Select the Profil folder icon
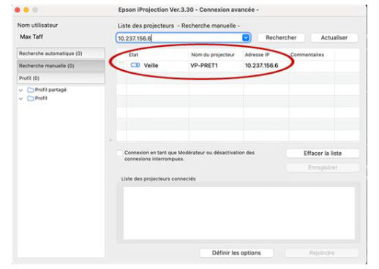 [x=31, y=99]
